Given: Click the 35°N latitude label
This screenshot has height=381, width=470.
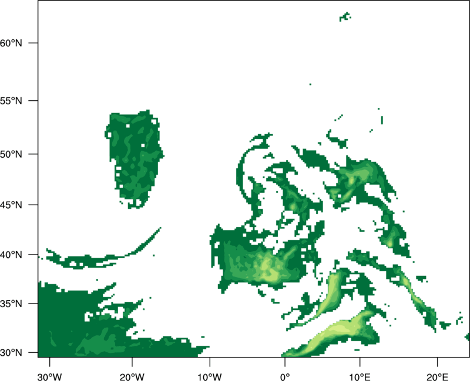Looking at the screenshot, I should click(11, 304).
